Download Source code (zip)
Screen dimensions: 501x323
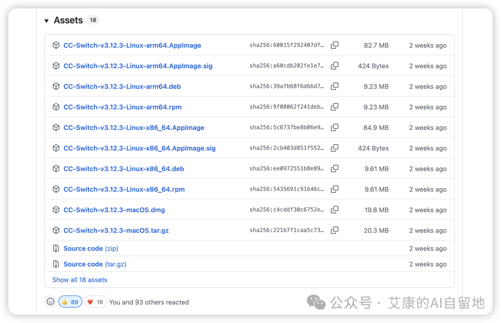point(91,248)
